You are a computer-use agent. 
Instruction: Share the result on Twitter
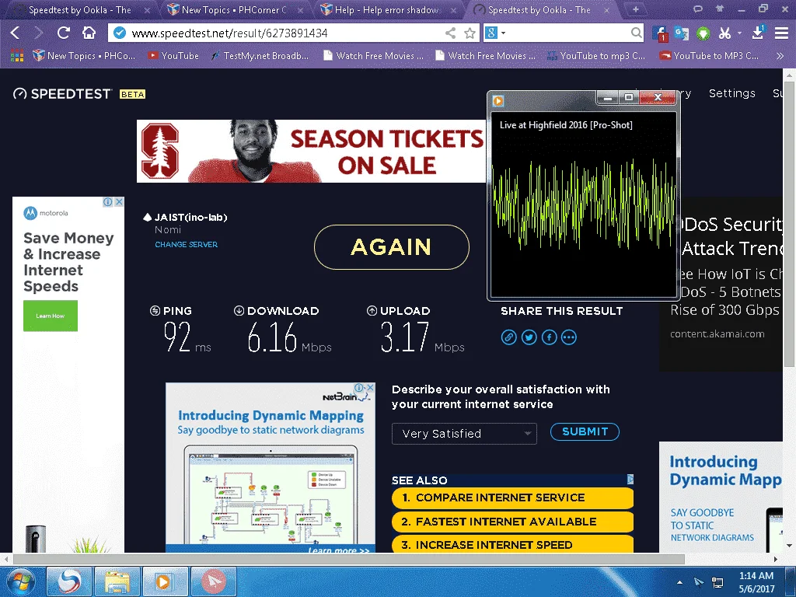coord(529,337)
